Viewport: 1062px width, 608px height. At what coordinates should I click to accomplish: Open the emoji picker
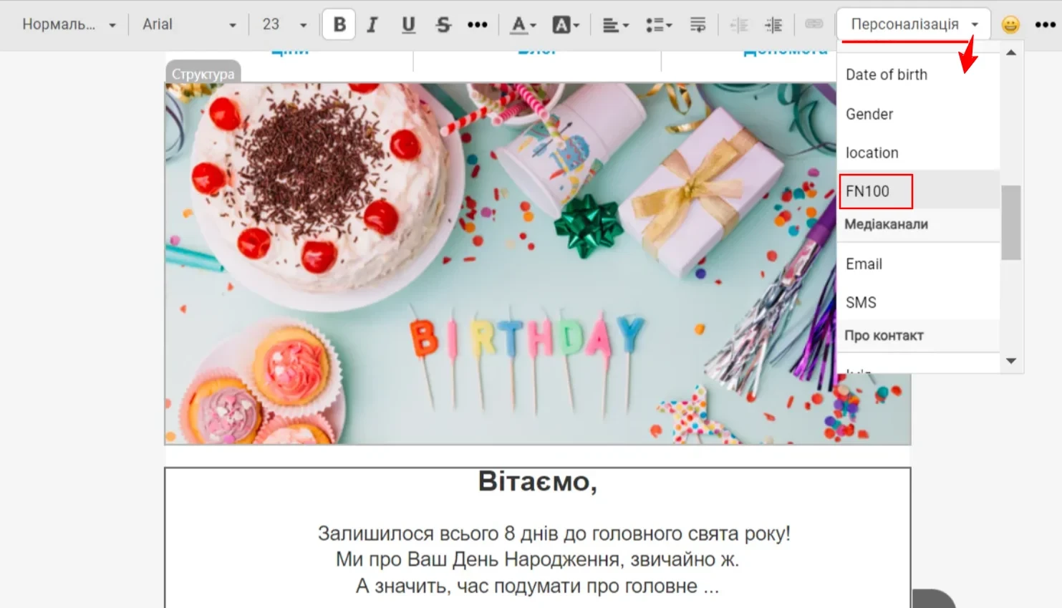click(1010, 25)
